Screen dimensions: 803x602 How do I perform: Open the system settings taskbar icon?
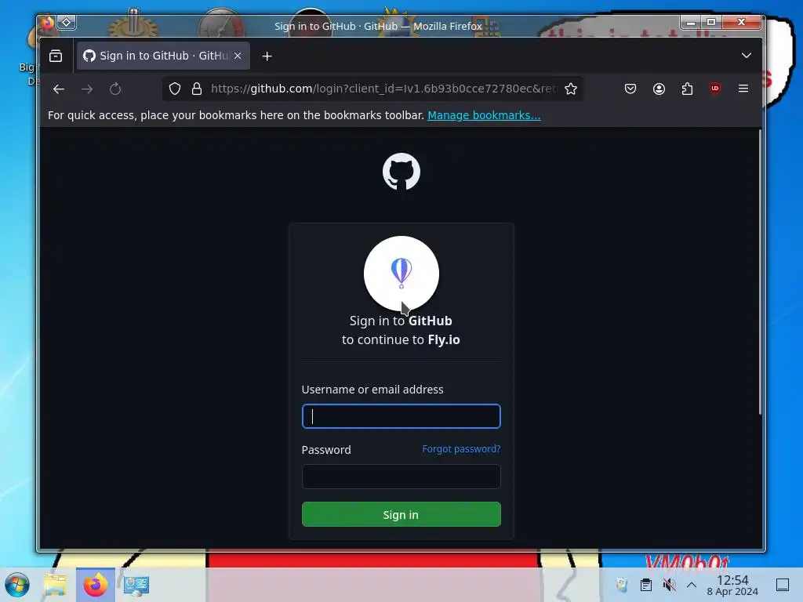(x=136, y=585)
